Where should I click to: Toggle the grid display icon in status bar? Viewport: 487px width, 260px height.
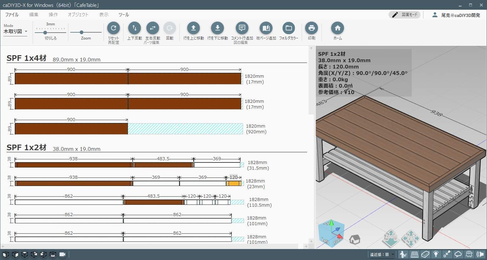414,254
